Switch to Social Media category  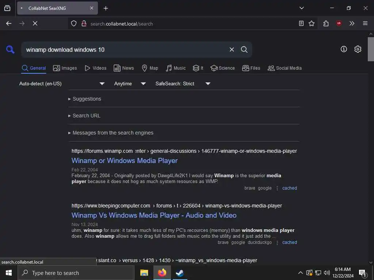pyautogui.click(x=285, y=68)
